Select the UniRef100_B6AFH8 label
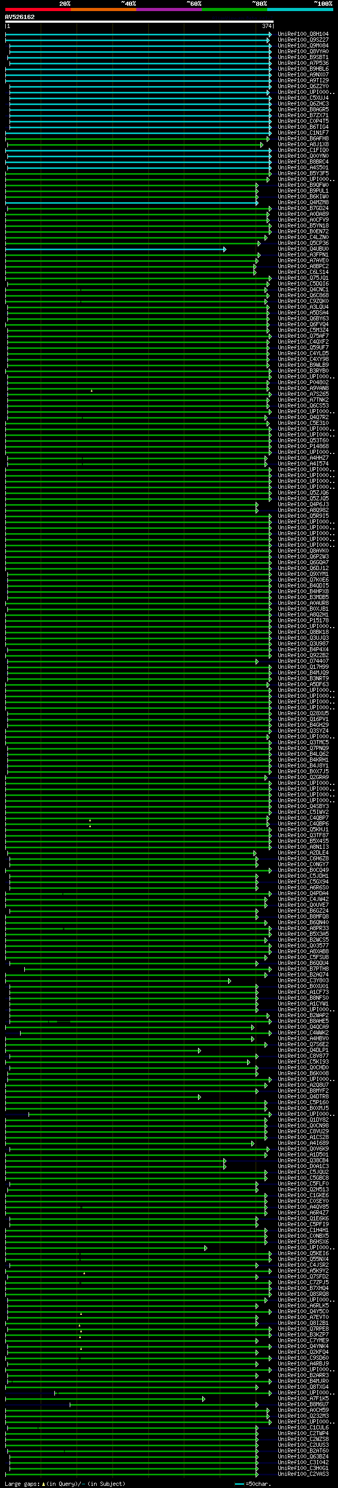338x1488 pixels. coord(303,139)
